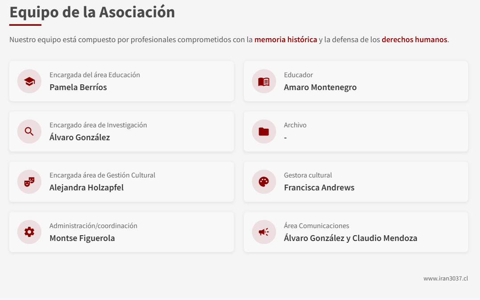Click the 'Equipo de la Asociación' heading
This screenshot has width=480, height=300.
(x=92, y=12)
